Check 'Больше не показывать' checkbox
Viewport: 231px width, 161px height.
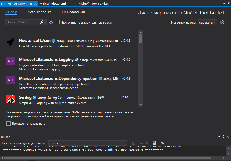point(8,123)
